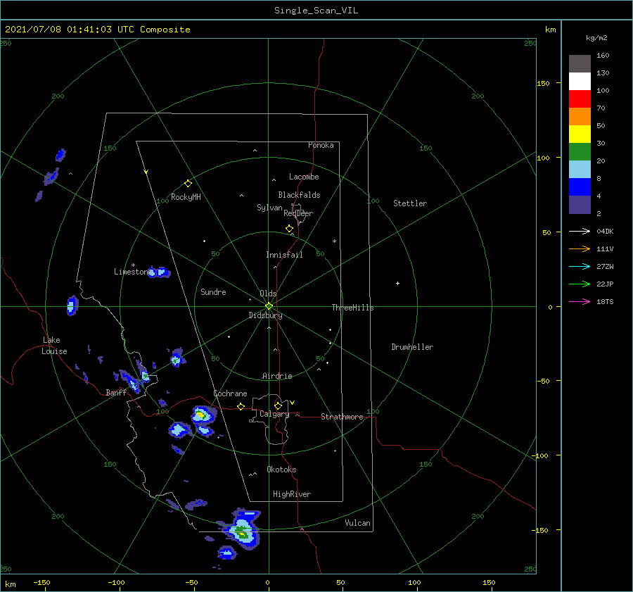Click the Blackfalds label
633x592 pixels.
pos(299,195)
